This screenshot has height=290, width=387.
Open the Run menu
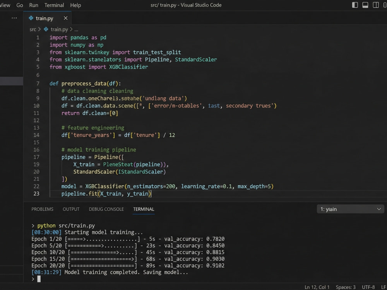(34, 5)
